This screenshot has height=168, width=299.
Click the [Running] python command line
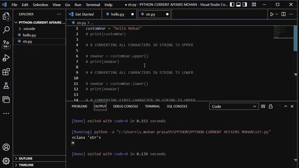point(171,132)
